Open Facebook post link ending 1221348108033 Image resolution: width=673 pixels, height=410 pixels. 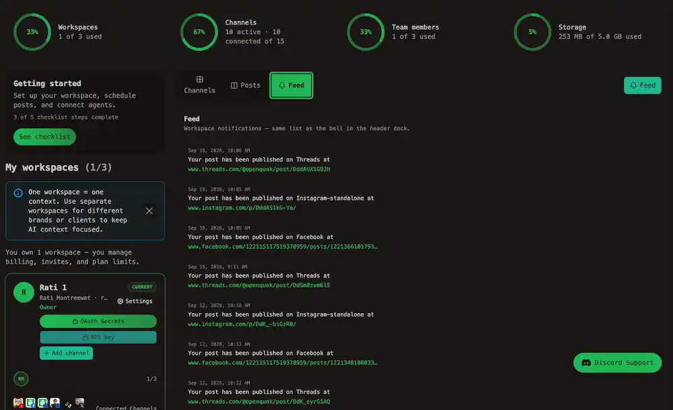(283, 363)
